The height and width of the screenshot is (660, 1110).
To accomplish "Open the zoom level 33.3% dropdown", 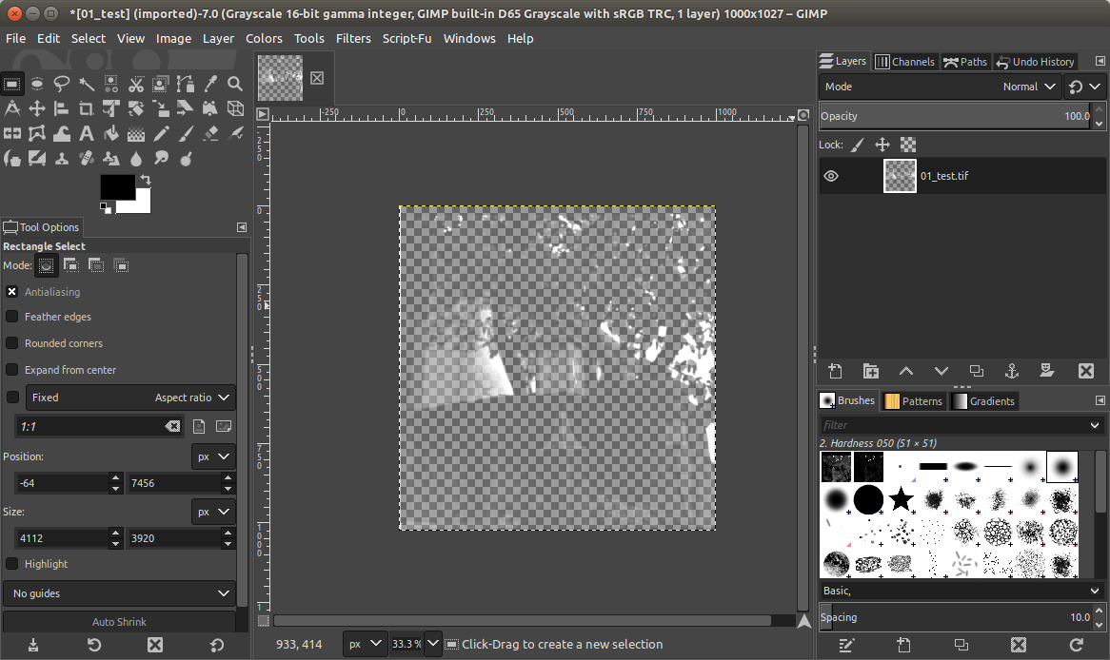I will click(433, 644).
